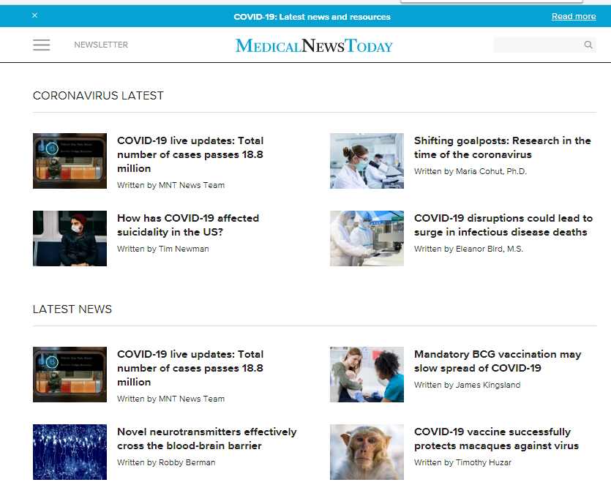This screenshot has width=611, height=485.
Task: Open the Newsletter link in header
Action: [101, 45]
